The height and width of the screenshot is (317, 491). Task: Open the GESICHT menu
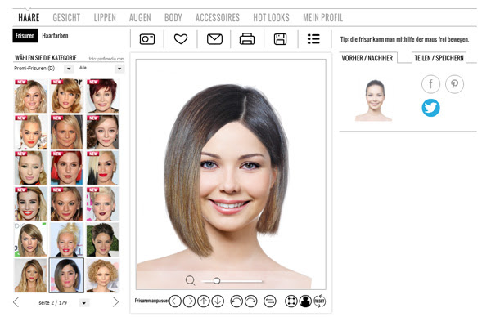coord(66,17)
